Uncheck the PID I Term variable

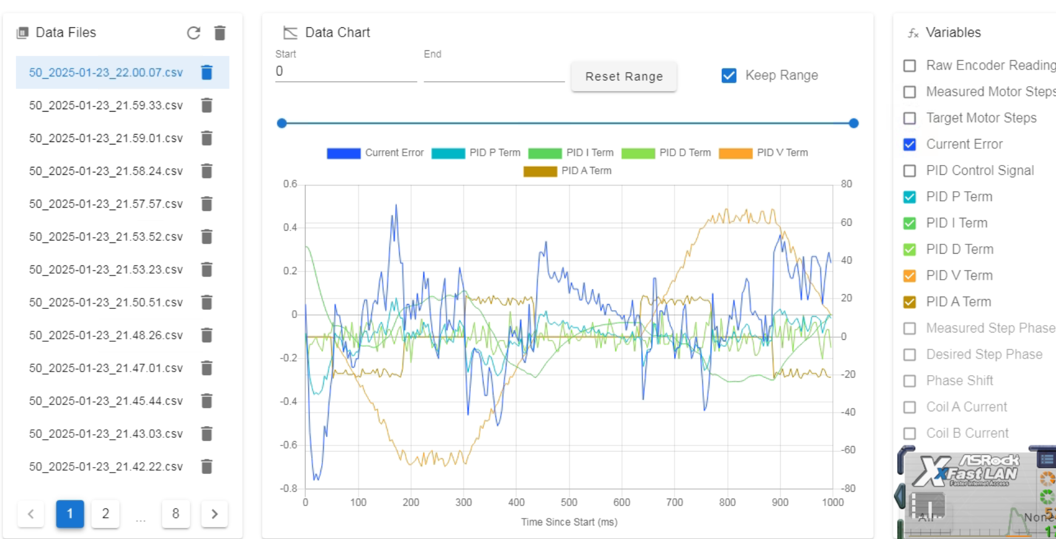[910, 223]
